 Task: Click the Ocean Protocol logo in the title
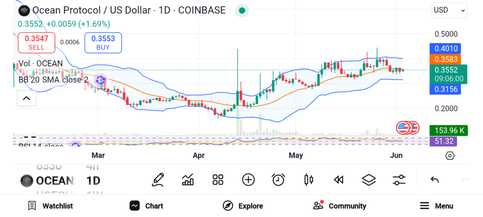tap(24, 11)
